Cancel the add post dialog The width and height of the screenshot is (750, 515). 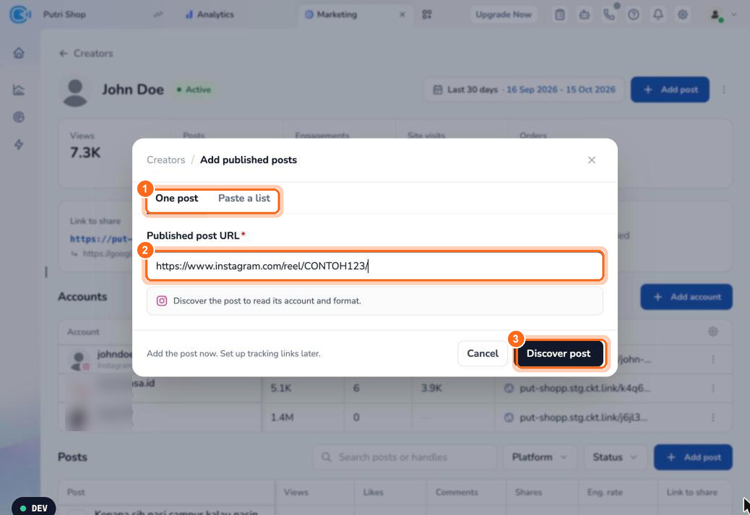coord(482,354)
